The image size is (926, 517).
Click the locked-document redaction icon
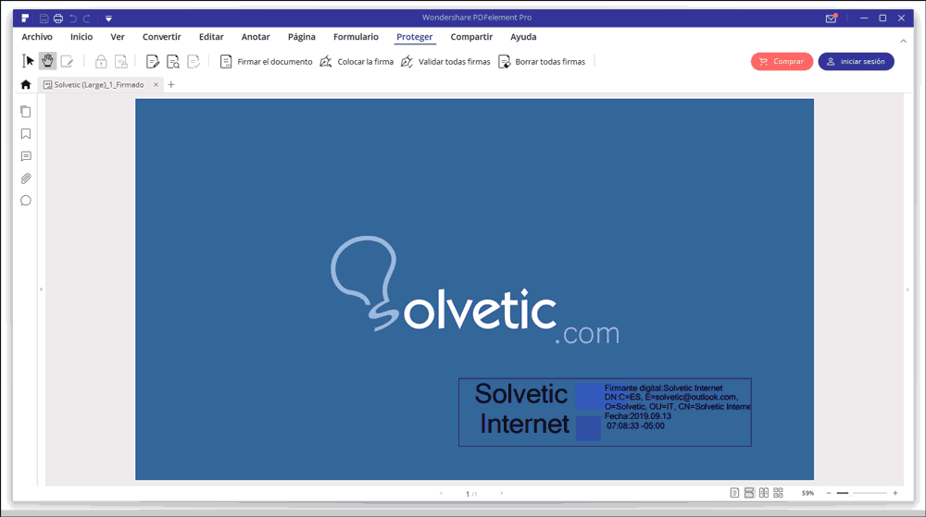(121, 61)
